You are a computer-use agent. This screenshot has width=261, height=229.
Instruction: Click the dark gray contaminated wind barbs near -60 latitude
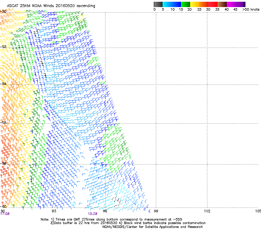(x=116, y=202)
